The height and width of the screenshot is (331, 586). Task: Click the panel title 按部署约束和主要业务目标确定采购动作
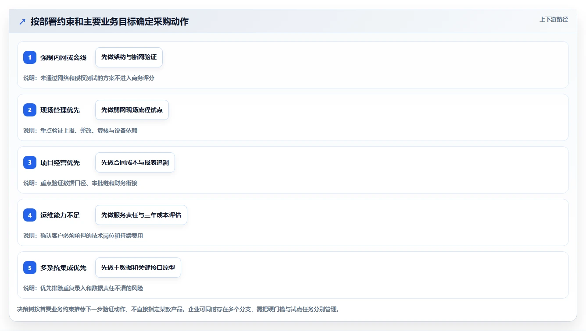[x=110, y=21]
